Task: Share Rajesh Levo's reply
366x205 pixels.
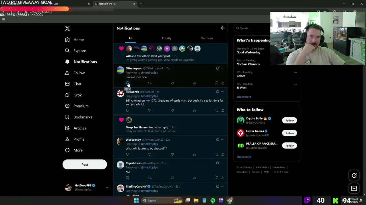Action: coord(223,178)
